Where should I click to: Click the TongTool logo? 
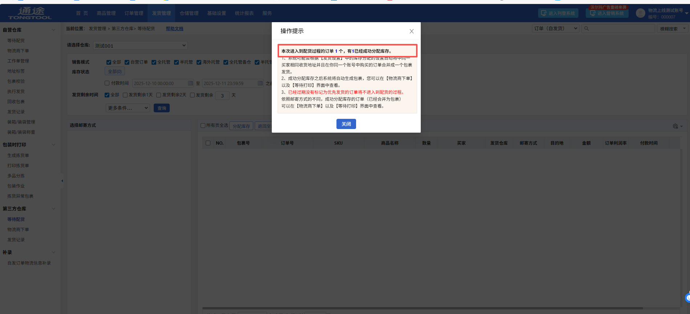coord(30,13)
